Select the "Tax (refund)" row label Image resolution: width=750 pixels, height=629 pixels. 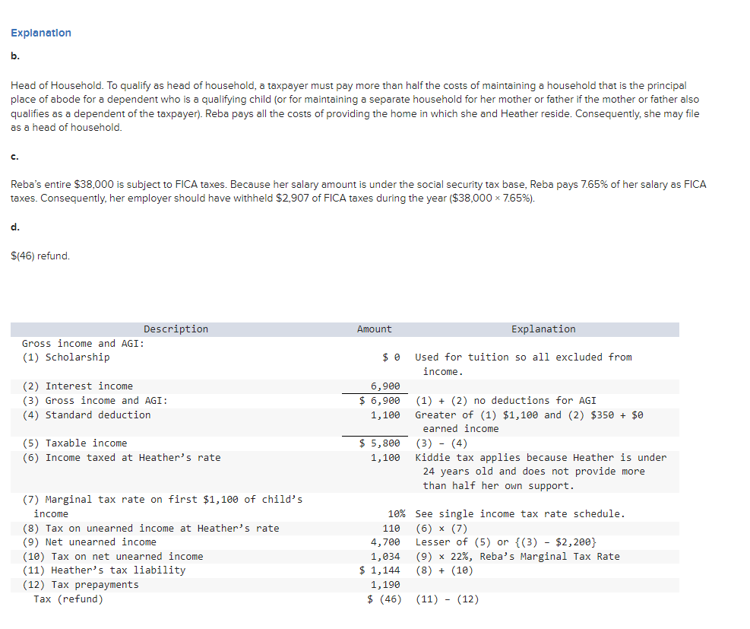coord(68,599)
